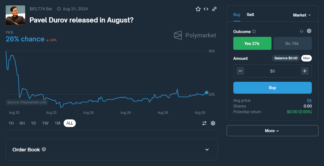This screenshot has width=324, height=166.
Task: Click the Order Book help icon
Action: click(44, 149)
